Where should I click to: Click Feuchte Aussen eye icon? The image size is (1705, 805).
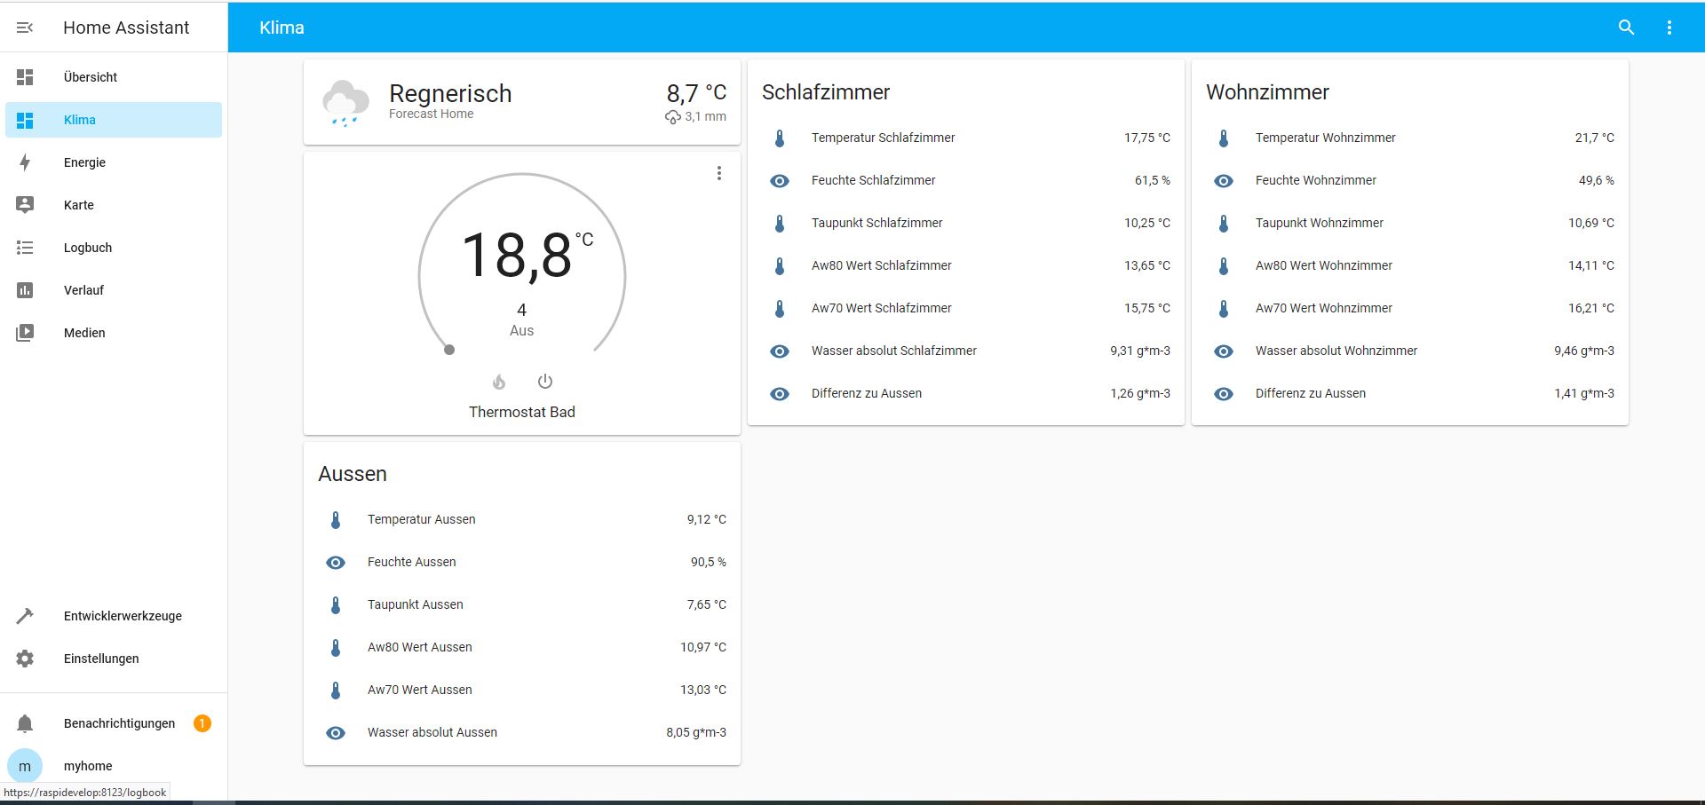click(336, 563)
